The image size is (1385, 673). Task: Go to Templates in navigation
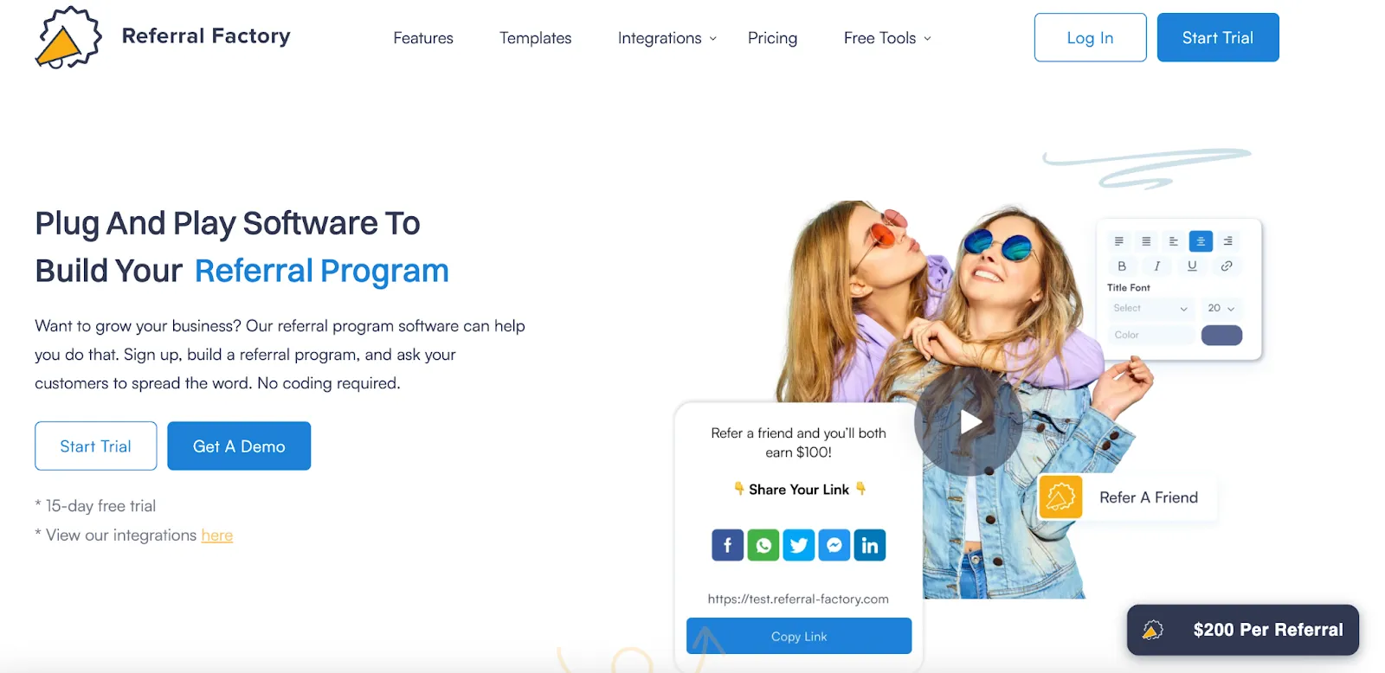click(535, 38)
